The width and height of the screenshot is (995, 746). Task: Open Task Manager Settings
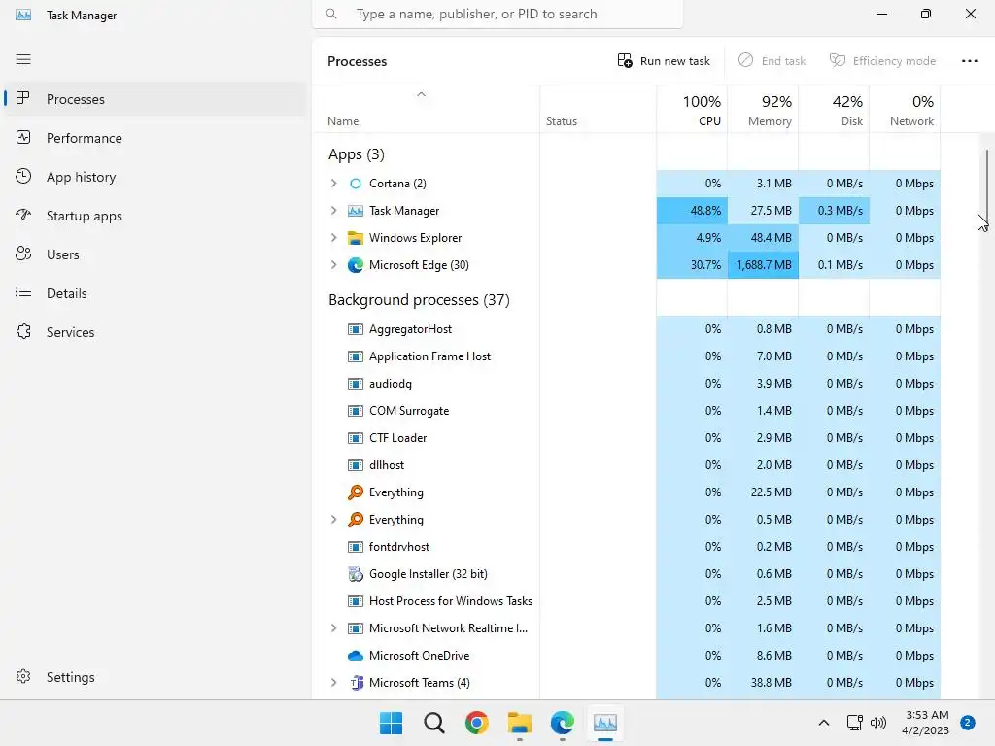pos(155,677)
